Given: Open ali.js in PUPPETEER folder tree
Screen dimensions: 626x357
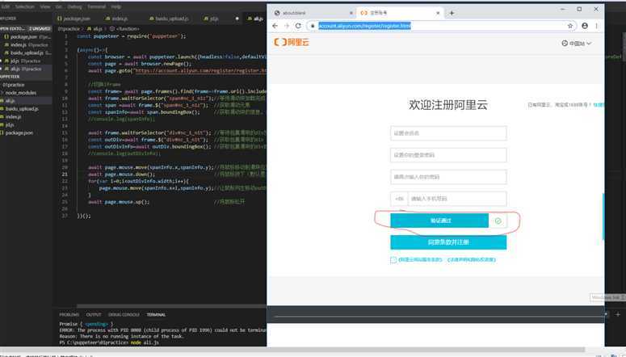Looking at the screenshot, I should [26, 101].
